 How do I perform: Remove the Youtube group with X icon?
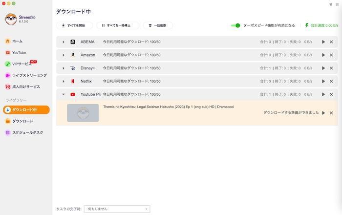tap(331, 94)
